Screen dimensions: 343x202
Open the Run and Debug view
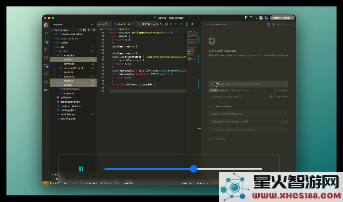[46, 49]
